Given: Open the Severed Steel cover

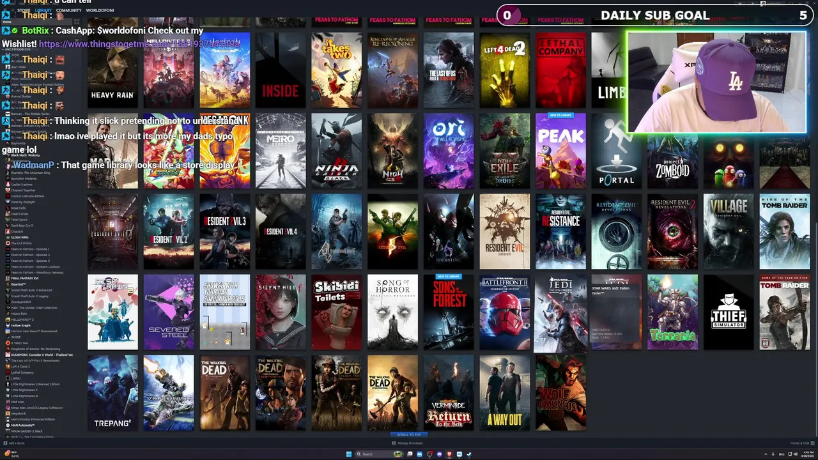Looking at the screenshot, I should coord(169,312).
